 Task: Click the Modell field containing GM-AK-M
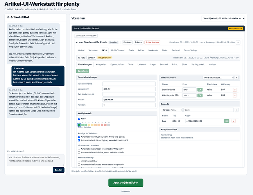(129, 99)
